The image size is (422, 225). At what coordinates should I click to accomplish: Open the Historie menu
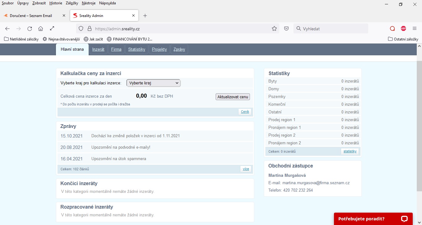point(56,3)
